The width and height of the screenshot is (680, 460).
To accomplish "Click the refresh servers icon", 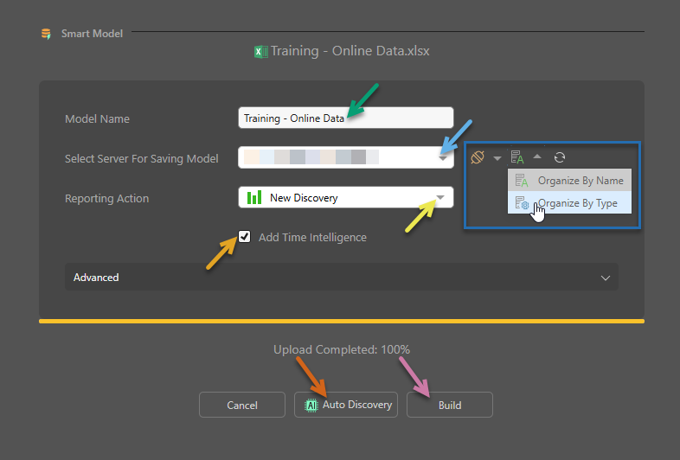I will click(560, 157).
